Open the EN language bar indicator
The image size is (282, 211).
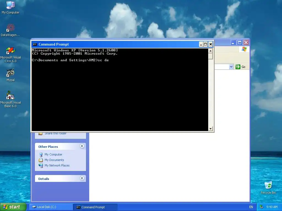pos(251,207)
